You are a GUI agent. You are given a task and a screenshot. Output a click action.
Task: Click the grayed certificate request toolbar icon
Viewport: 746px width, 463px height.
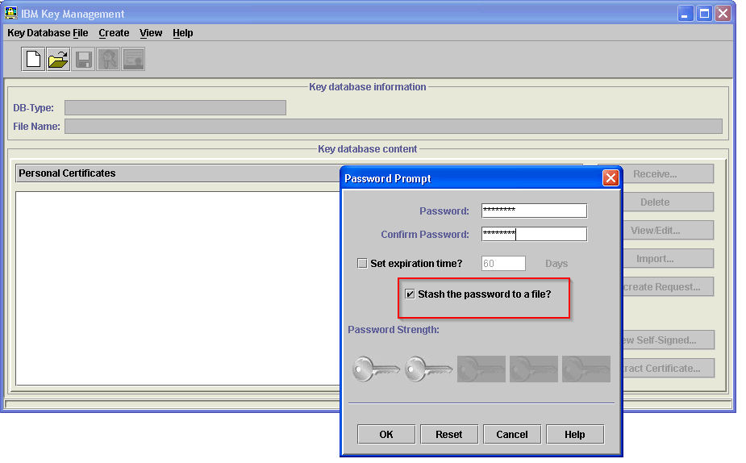(x=109, y=60)
